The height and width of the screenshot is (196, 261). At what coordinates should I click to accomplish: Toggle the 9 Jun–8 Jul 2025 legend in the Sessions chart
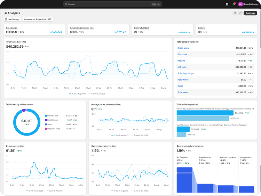(54, 191)
